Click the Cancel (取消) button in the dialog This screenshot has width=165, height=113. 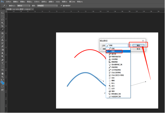click(x=138, y=49)
